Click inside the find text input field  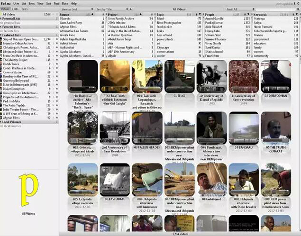275,9
